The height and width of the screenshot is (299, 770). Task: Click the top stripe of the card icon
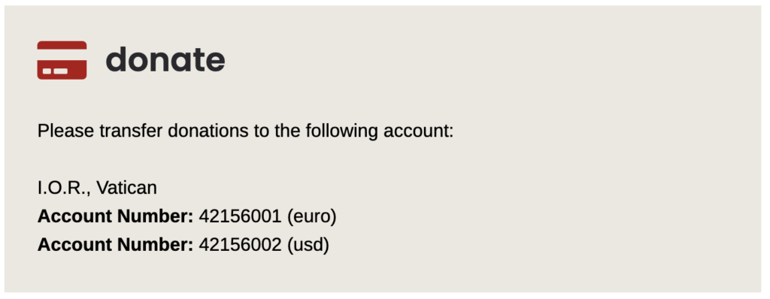62,45
